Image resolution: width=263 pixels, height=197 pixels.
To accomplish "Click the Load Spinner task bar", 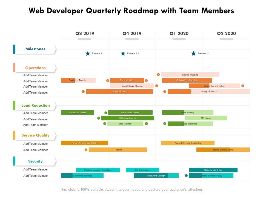I will coord(125,124).
